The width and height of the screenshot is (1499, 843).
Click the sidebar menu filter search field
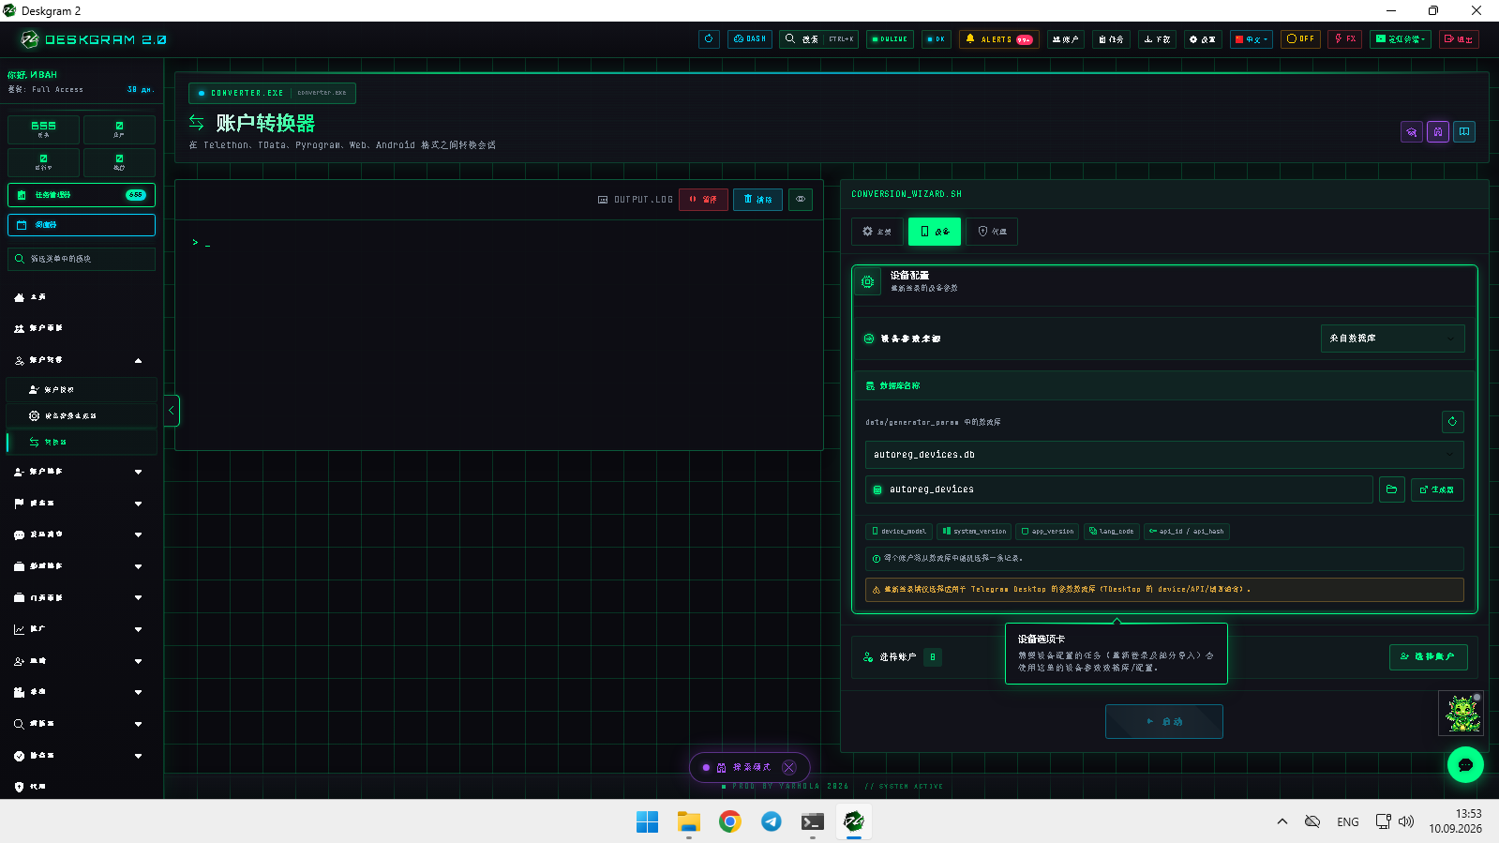[x=82, y=259]
